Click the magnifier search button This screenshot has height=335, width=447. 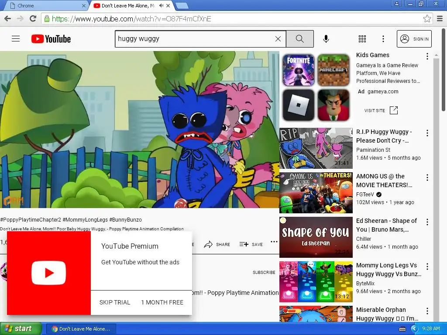[x=299, y=39]
